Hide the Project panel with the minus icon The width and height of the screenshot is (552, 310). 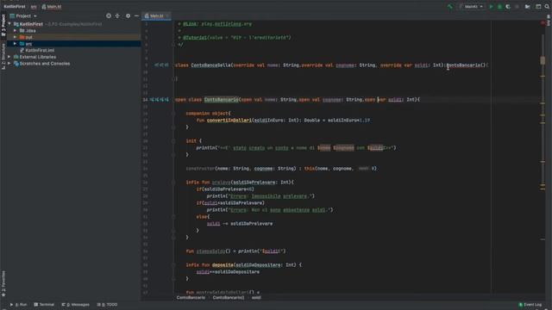click(136, 15)
